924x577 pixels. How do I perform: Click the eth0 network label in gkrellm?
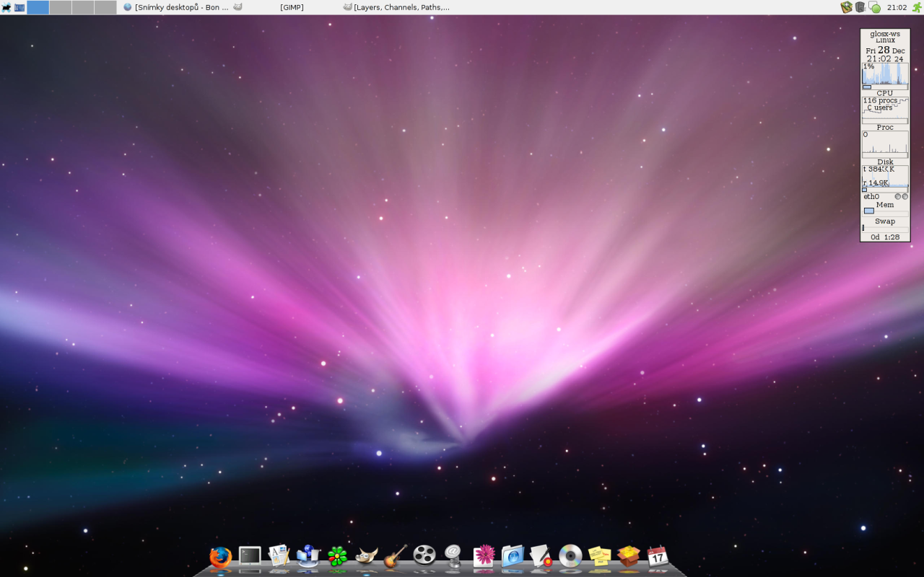point(871,196)
